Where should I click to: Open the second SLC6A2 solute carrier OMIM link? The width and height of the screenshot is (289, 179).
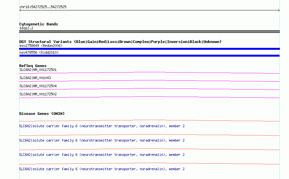[x=102, y=140]
